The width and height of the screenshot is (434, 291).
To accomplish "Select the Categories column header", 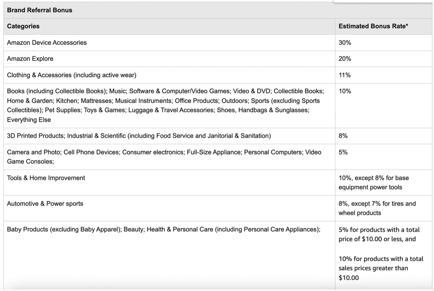I will coord(23,26).
